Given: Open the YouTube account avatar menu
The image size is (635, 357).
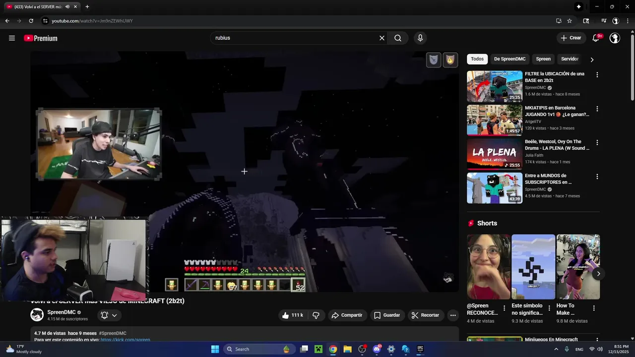Looking at the screenshot, I should [615, 38].
